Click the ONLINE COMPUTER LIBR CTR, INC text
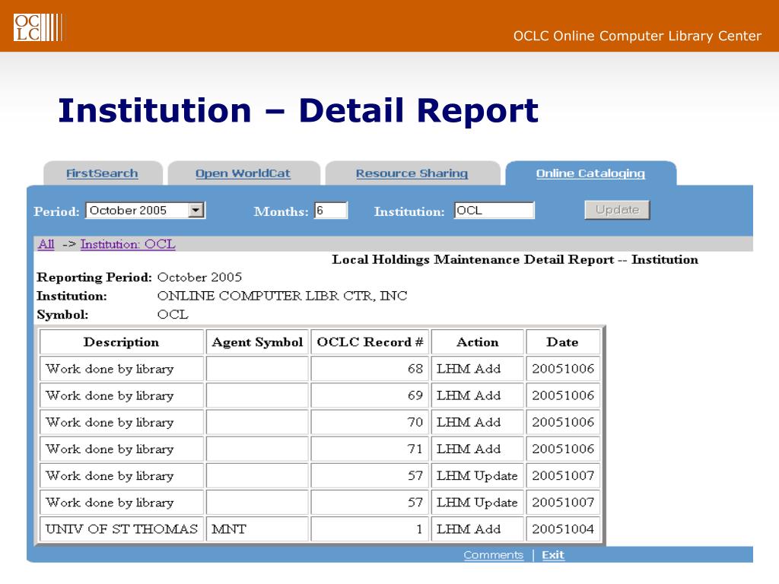The width and height of the screenshot is (779, 584). pos(282,296)
